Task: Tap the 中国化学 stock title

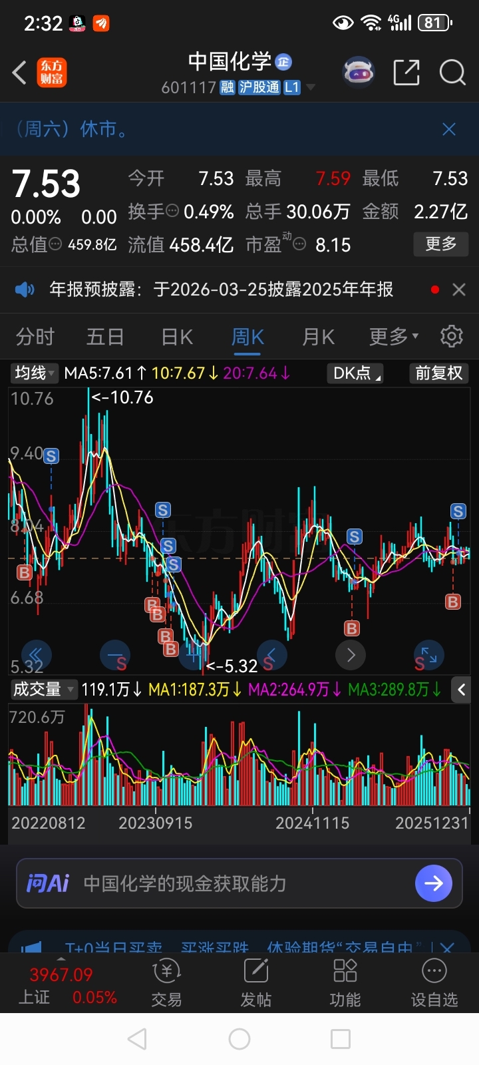Action: coord(230,62)
